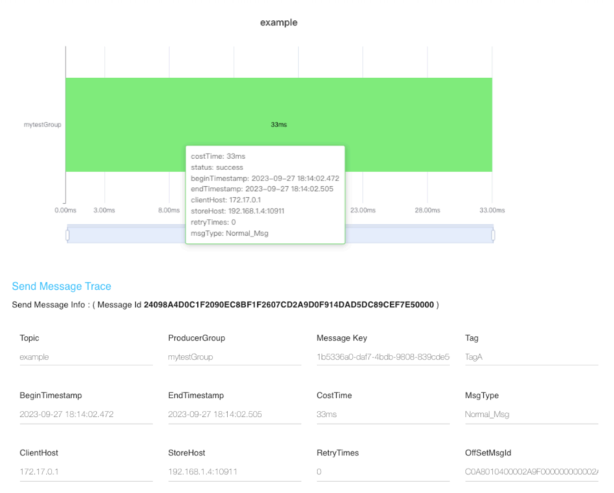Click the Topic field showing example
The height and width of the screenshot is (493, 614).
click(x=86, y=357)
